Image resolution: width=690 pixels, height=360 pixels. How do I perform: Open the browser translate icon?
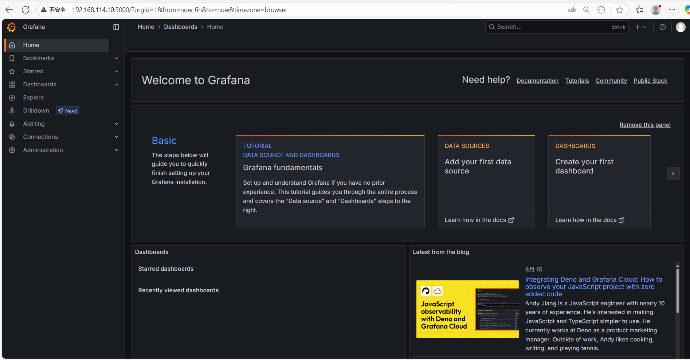click(572, 10)
